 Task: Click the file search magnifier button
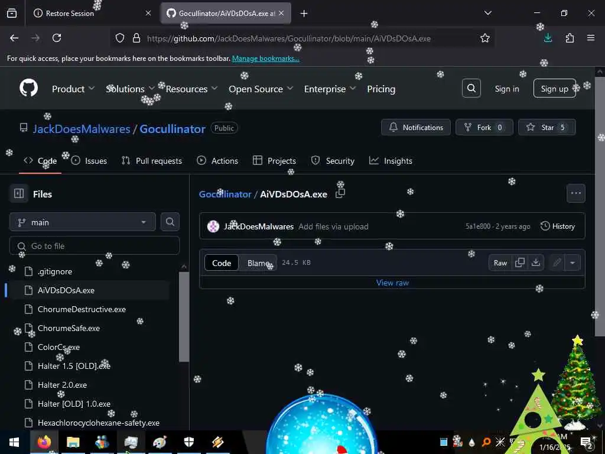(170, 222)
